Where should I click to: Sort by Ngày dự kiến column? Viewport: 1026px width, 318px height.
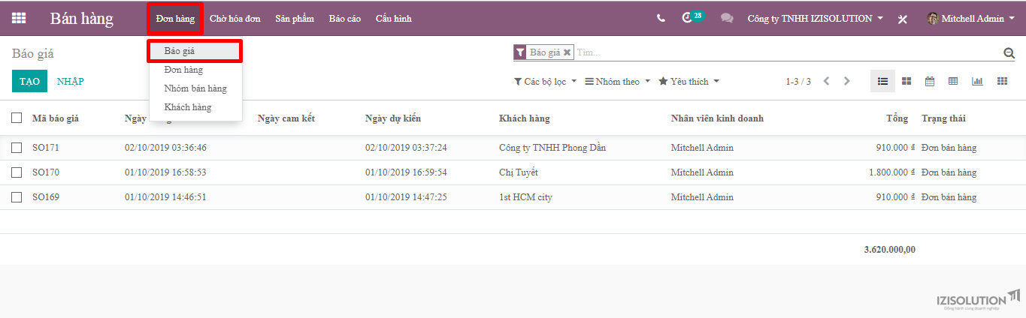point(393,118)
